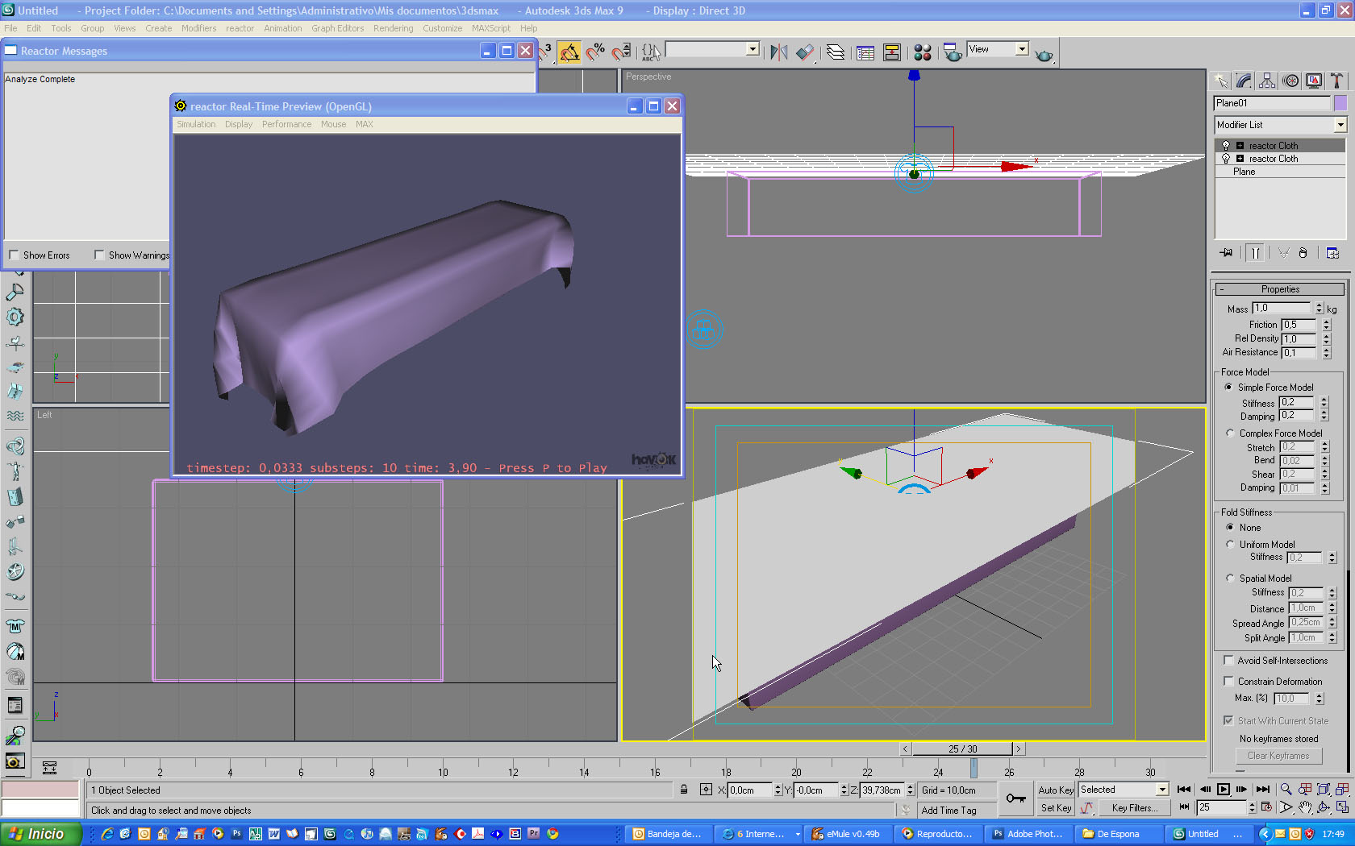Open the Layer Manager icon
The image size is (1355, 846).
pos(836,52)
